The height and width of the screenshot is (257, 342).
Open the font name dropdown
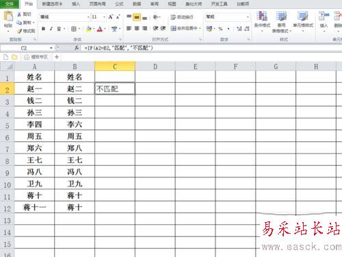pos(88,17)
